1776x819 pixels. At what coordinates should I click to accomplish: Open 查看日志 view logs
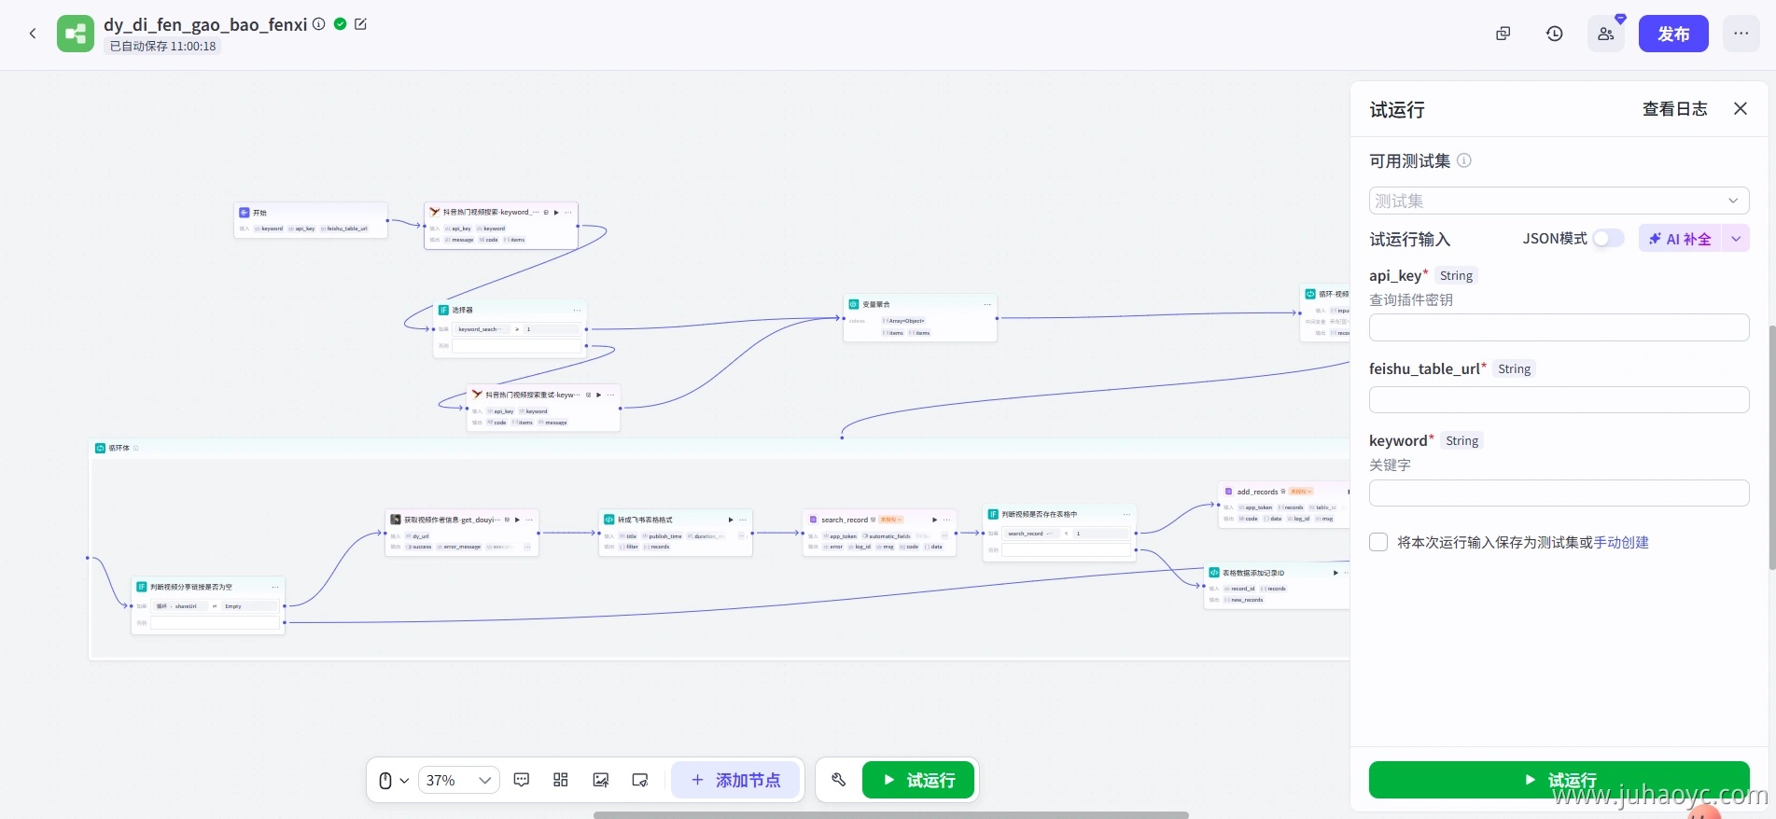pyautogui.click(x=1674, y=109)
